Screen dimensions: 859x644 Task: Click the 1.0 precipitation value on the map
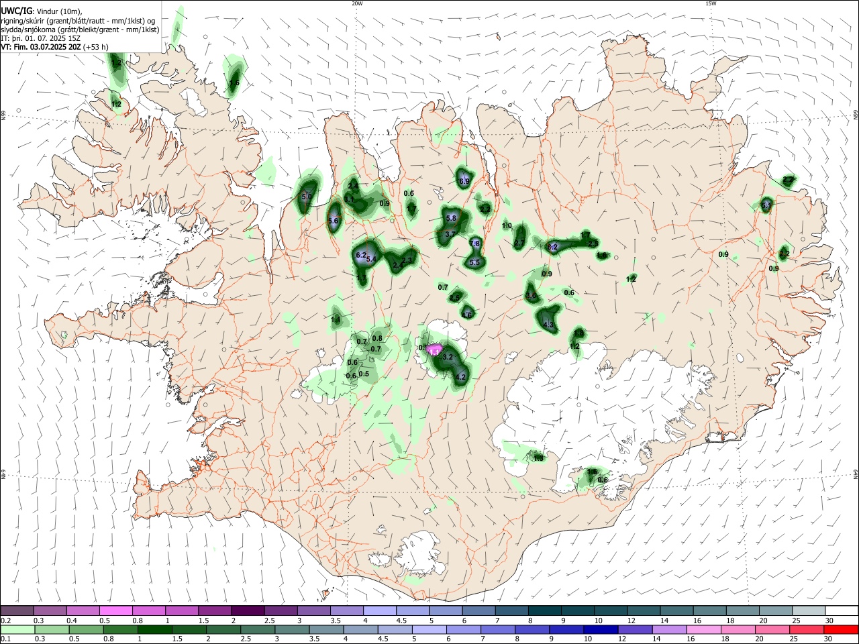pyautogui.click(x=507, y=226)
